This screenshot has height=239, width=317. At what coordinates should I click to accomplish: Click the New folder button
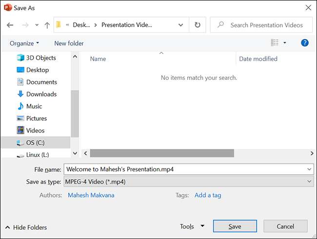click(69, 43)
